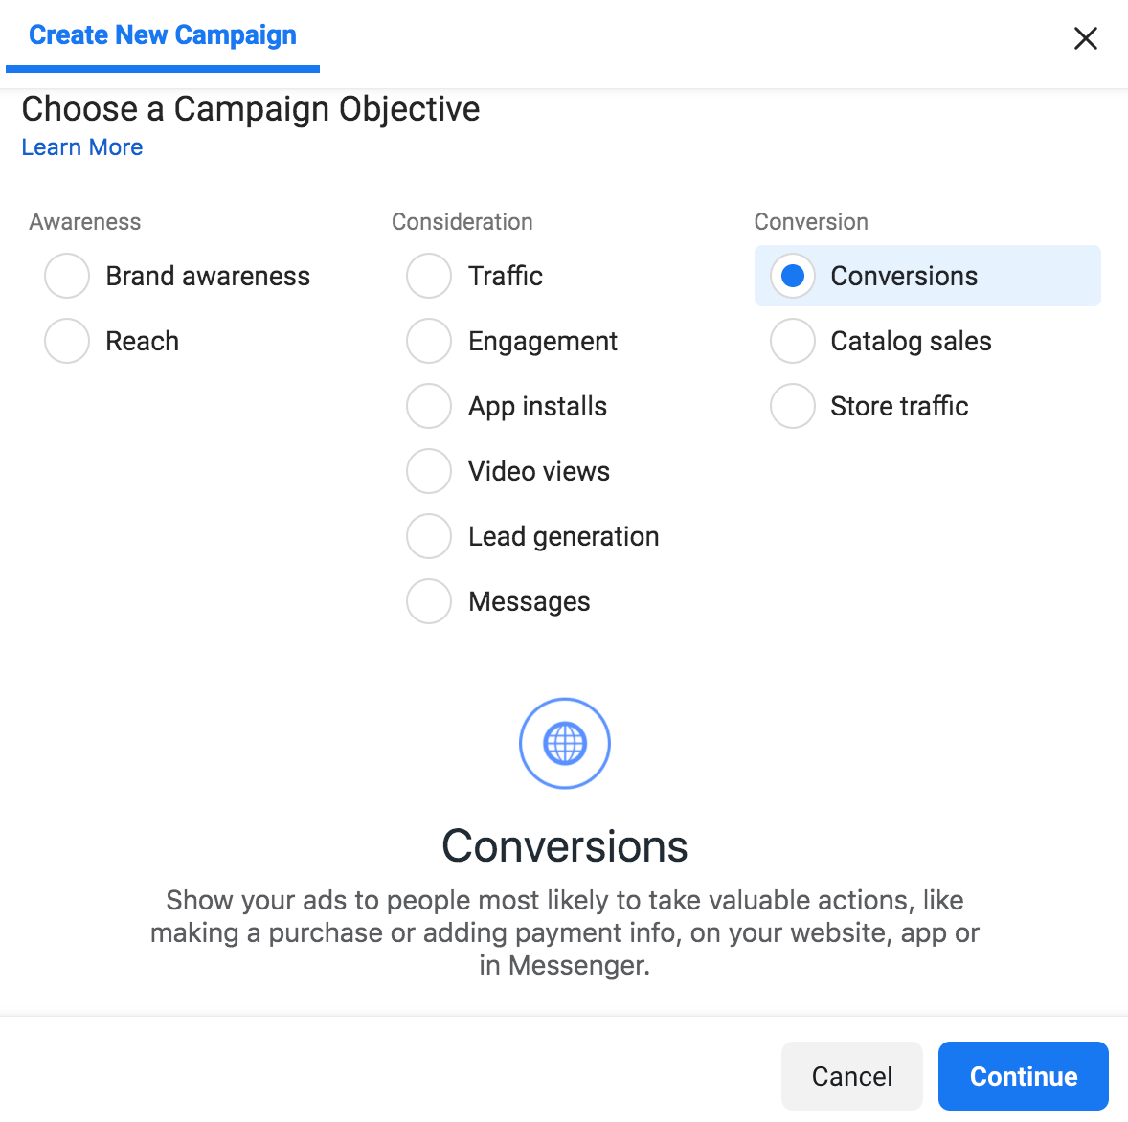Click the highlighted Conversions option row
This screenshot has height=1122, width=1128.
927,276
